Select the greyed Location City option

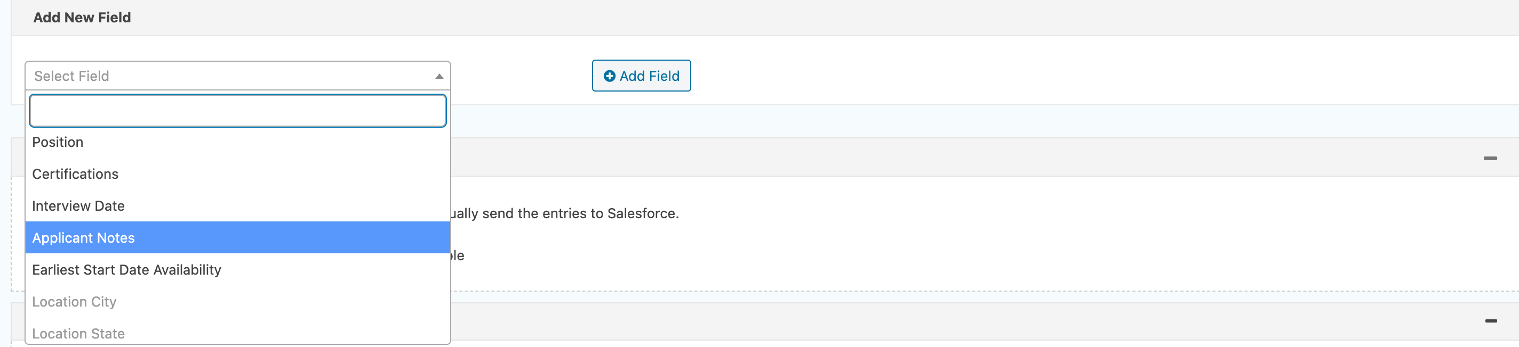coord(74,302)
